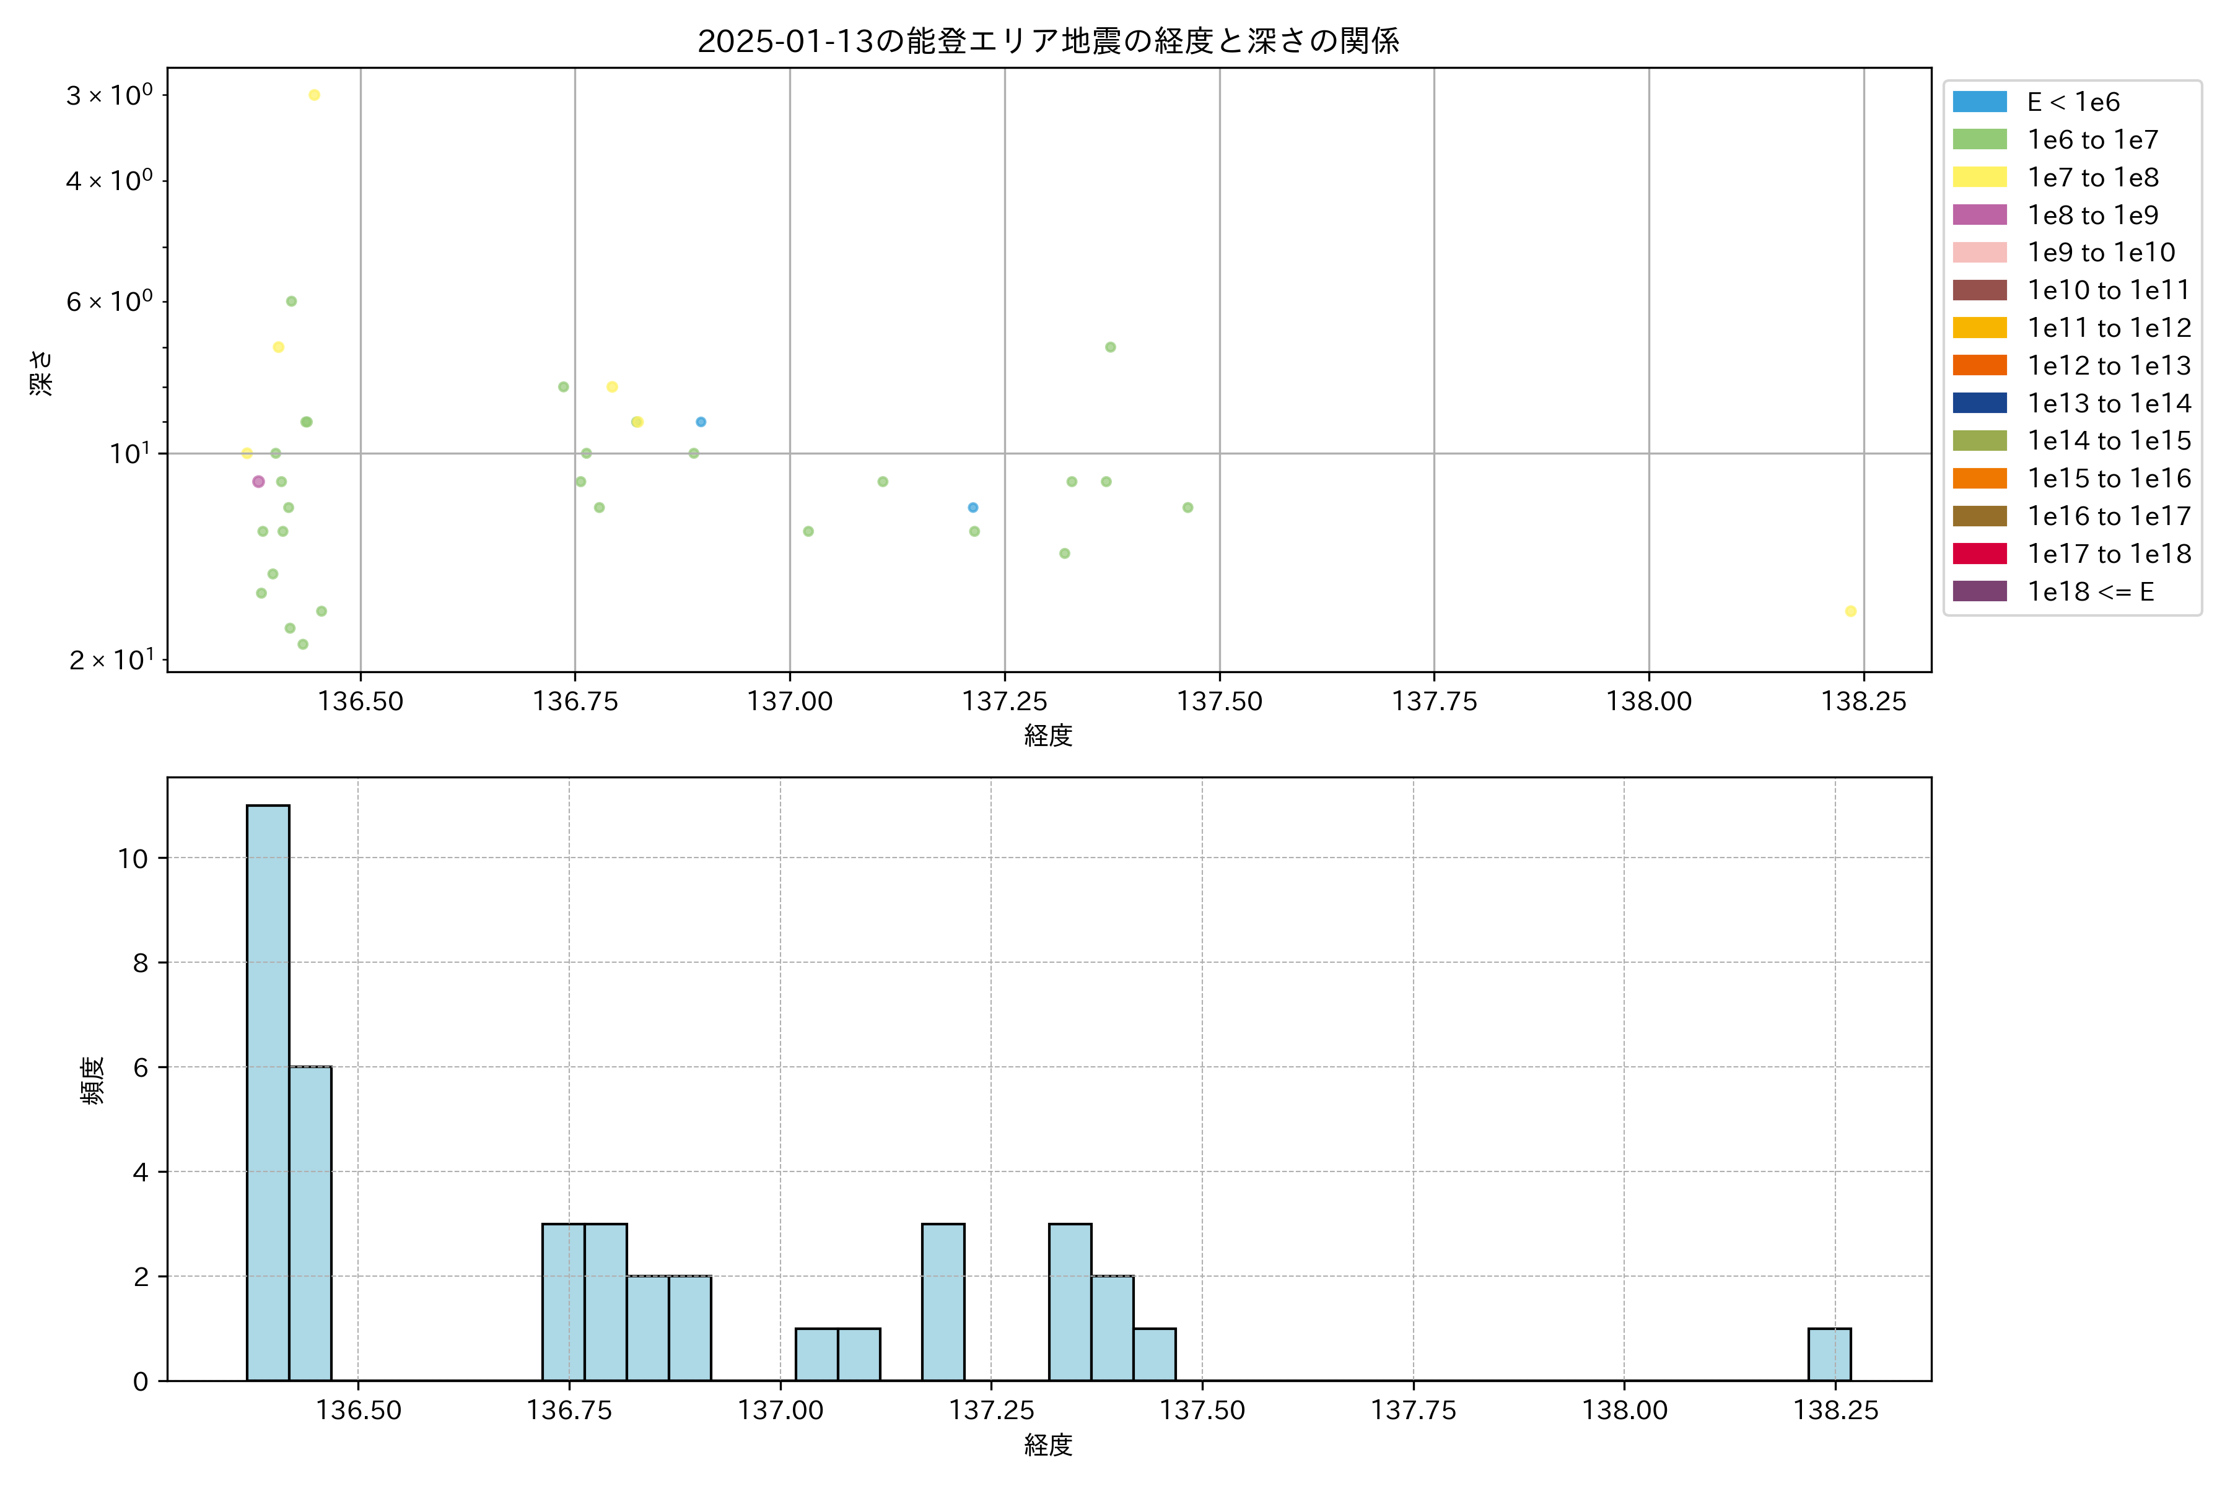Viewport: 2230px width, 1486px height.
Task: Click the 経度 x-axis label under scatter plot
Action: (x=1047, y=736)
